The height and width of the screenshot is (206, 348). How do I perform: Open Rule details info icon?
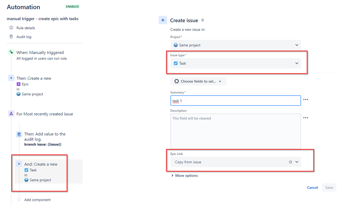coord(11,28)
